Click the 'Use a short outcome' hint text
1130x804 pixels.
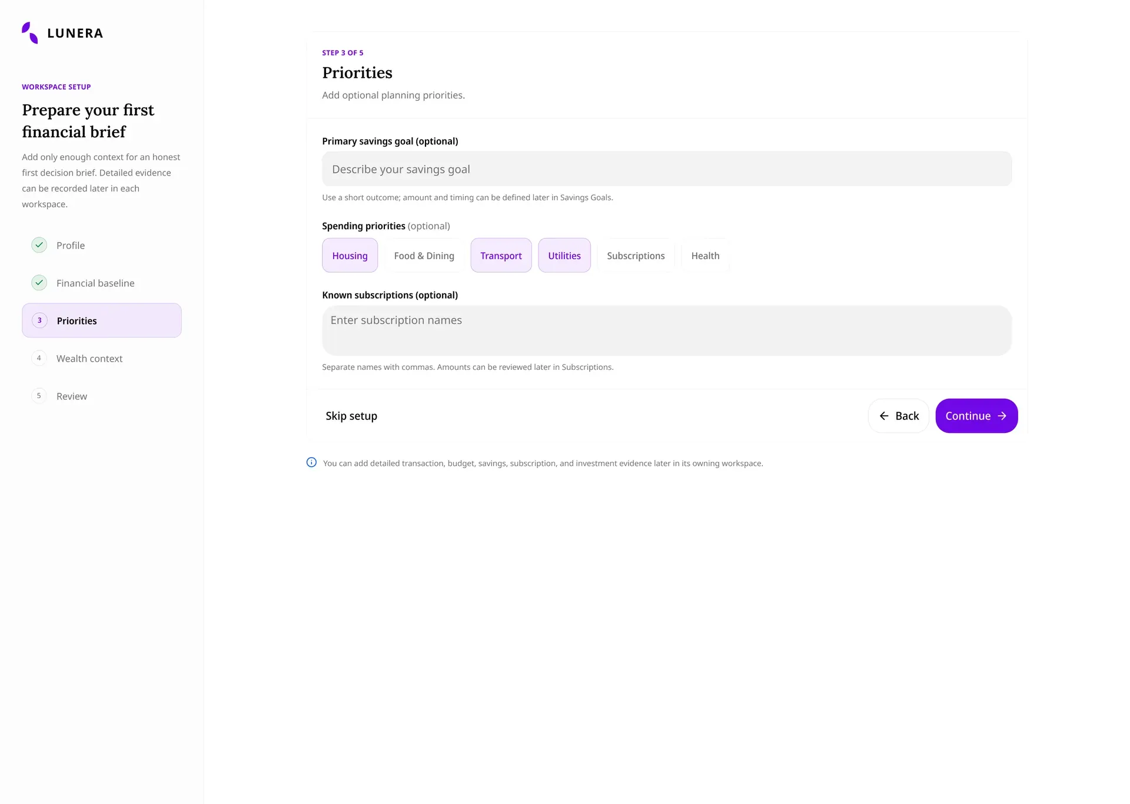(467, 198)
